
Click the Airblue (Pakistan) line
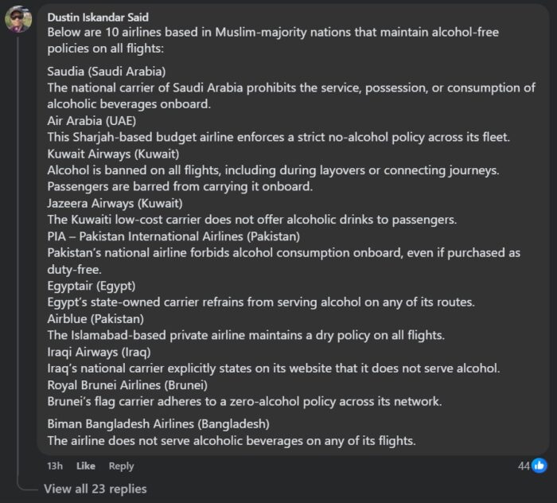[95, 318]
